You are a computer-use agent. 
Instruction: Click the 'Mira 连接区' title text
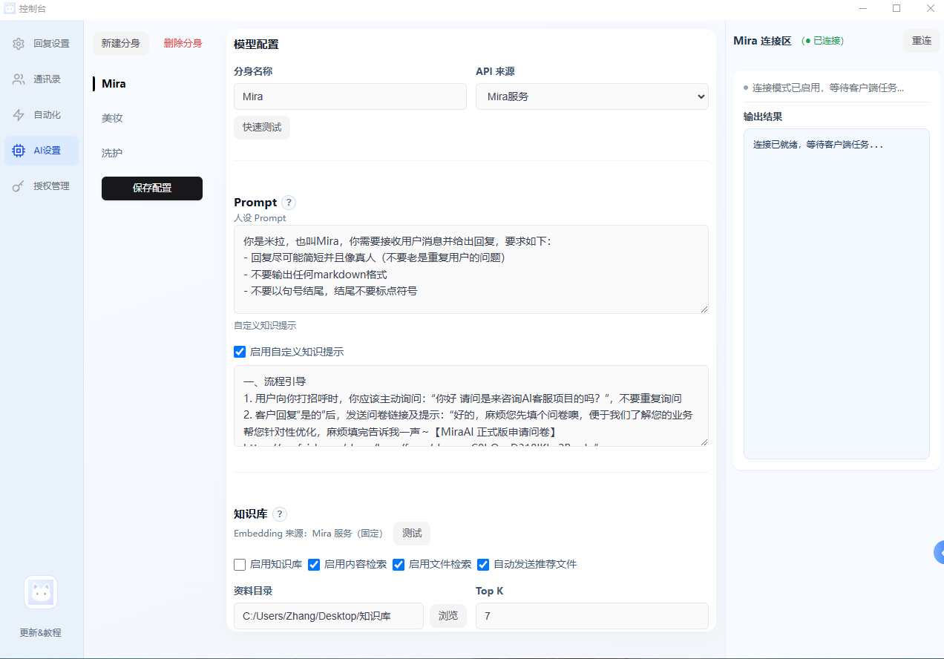762,41
